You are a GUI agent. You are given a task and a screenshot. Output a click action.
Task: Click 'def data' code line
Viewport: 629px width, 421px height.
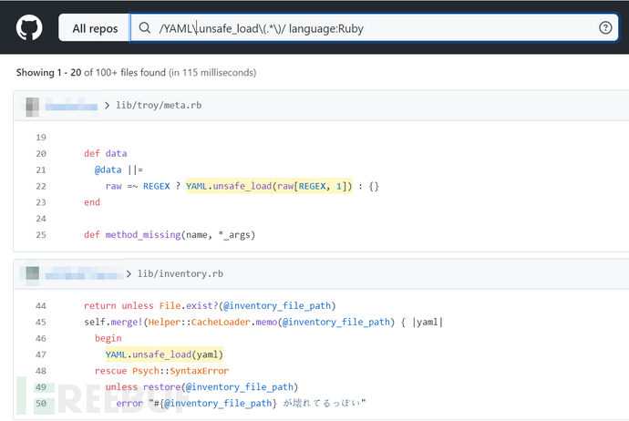click(x=105, y=154)
